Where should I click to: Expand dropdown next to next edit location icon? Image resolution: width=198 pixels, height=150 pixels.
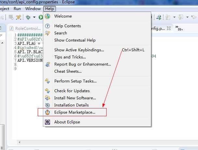pyautogui.click(x=188, y=17)
